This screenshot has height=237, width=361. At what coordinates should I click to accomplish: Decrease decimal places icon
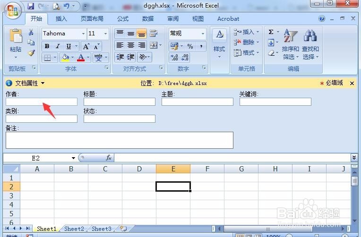tap(185, 57)
